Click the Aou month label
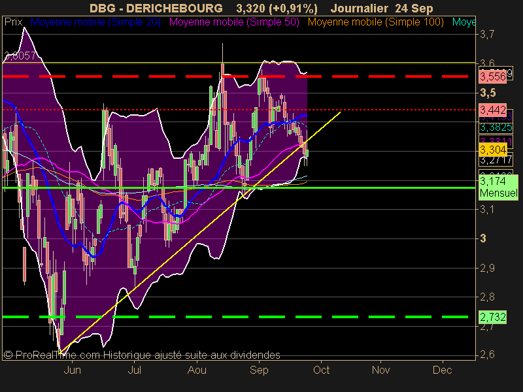This screenshot has width=523, height=392. (x=197, y=370)
